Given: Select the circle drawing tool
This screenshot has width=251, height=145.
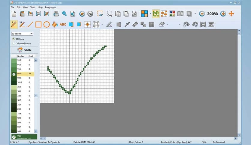Looking at the screenshot, I should pos(47,25).
